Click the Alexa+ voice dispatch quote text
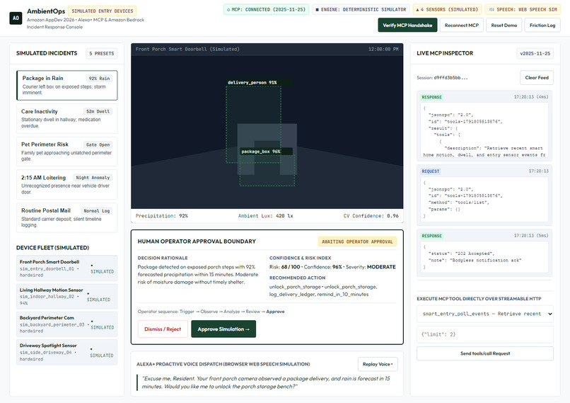The image size is (570, 403). [x=266, y=382]
